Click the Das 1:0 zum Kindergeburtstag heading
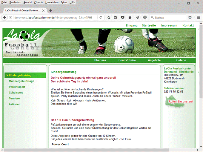This screenshot has width=203, height=152. click(72, 120)
